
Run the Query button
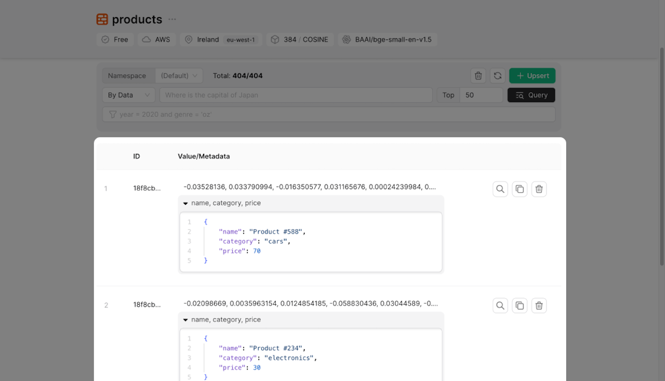click(x=531, y=95)
